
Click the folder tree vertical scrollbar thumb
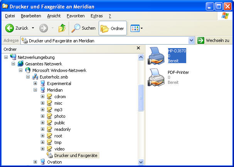[x=141, y=97]
